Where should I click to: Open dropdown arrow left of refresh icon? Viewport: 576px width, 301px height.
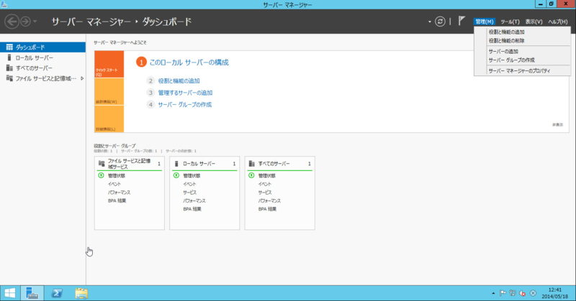pos(429,22)
